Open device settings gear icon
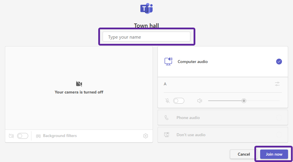The image size is (293, 162). (x=146, y=136)
